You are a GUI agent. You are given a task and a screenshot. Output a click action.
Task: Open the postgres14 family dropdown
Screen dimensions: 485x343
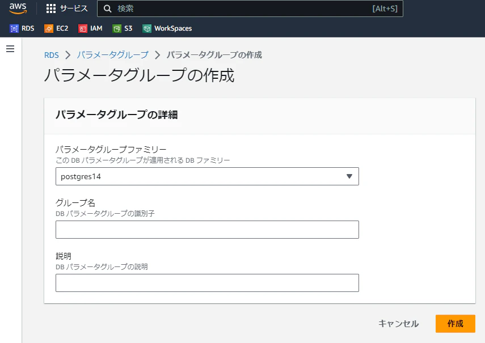207,176
